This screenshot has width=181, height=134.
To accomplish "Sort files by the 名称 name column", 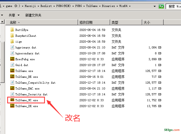I will [x=42, y=22].
